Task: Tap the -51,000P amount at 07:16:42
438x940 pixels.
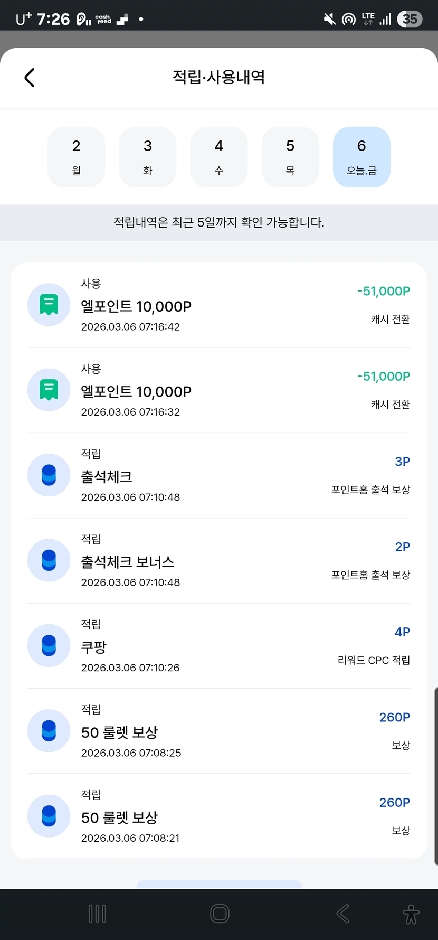Action: coord(384,291)
